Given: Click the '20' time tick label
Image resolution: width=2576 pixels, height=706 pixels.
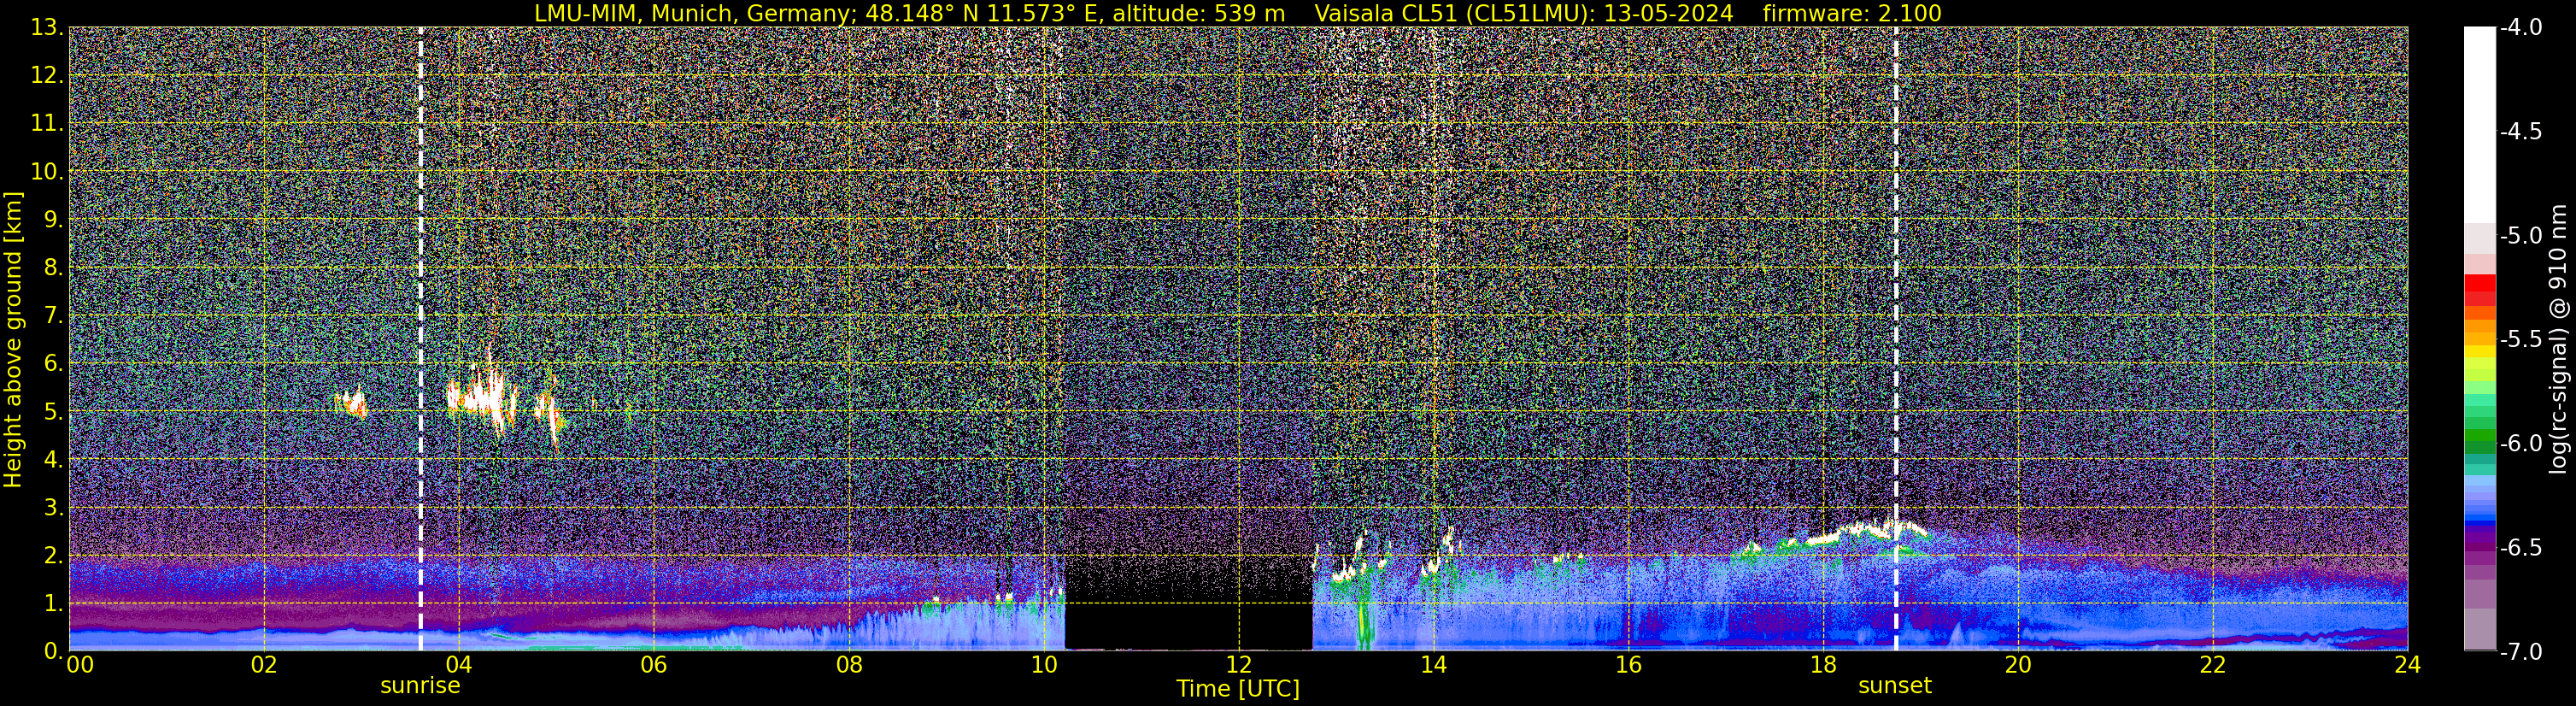Looking at the screenshot, I should (2018, 665).
